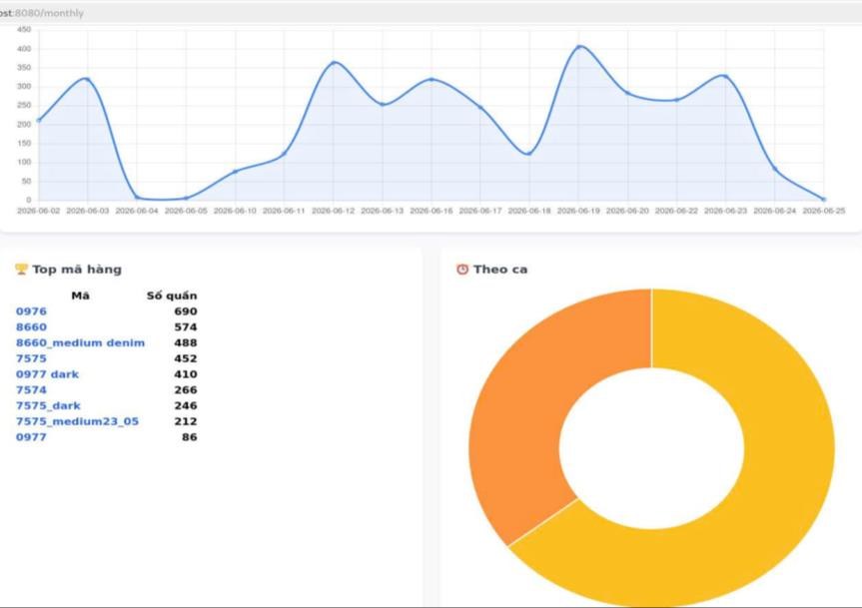This screenshot has height=608, width=862.
Task: Select the chart data point for 2026-06-10
Action: (x=236, y=172)
